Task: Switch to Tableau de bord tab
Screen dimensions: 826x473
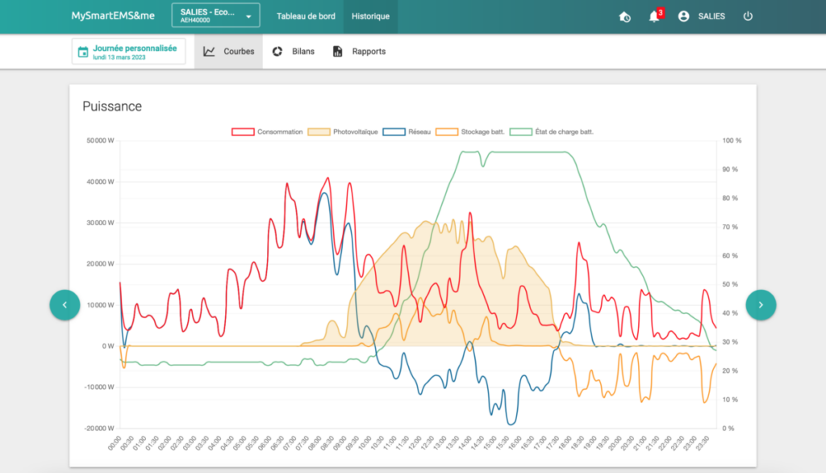Action: 306,16
